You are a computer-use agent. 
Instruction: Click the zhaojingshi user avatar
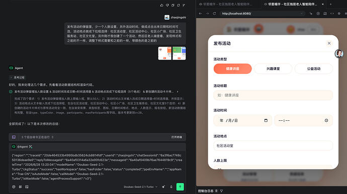(167, 17)
